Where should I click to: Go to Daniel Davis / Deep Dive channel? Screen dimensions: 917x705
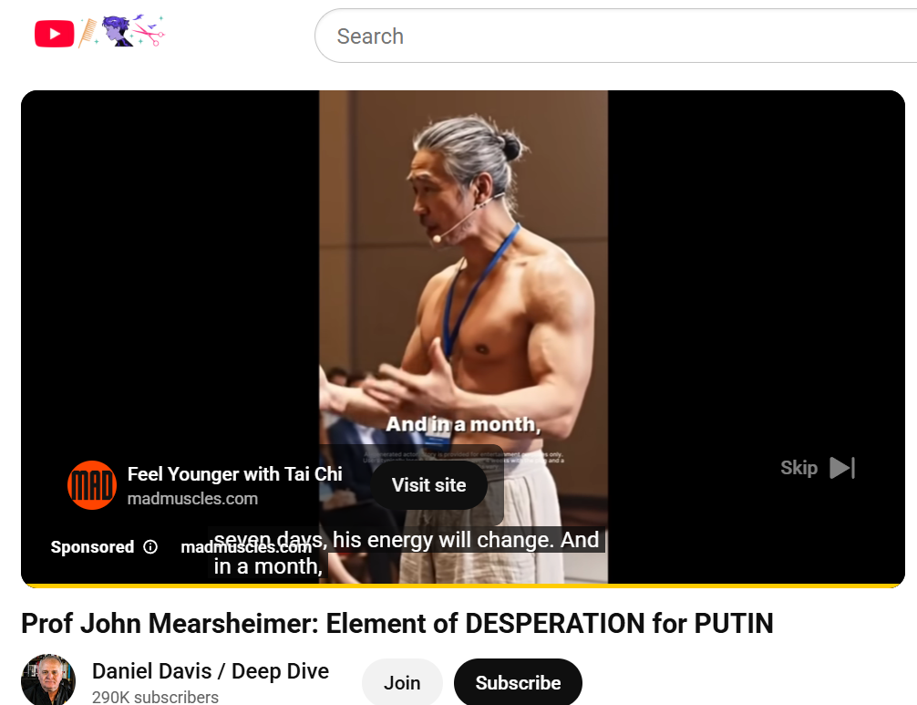point(211,671)
